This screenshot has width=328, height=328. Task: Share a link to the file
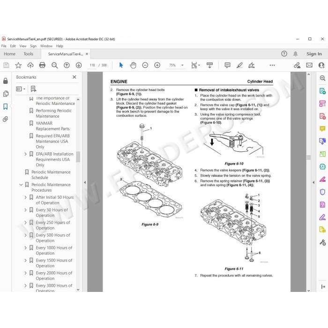click(297, 65)
